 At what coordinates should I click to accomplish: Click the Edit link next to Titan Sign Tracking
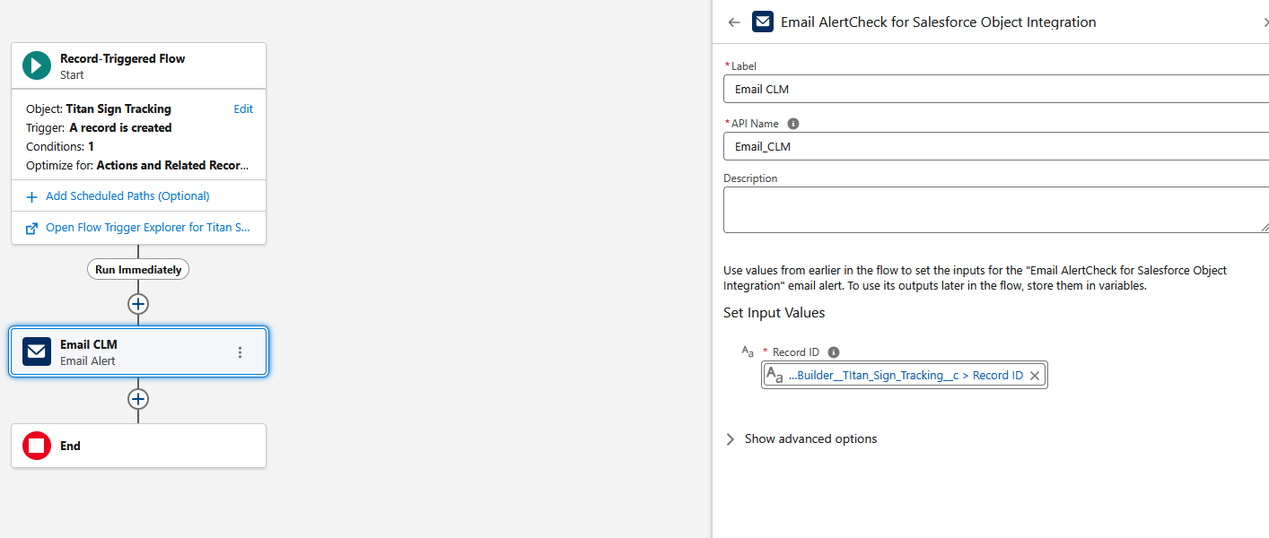242,108
